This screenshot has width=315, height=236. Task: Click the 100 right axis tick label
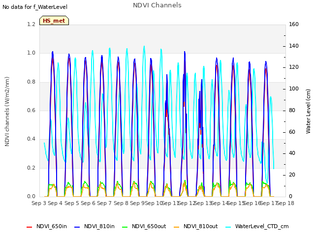[294, 88]
